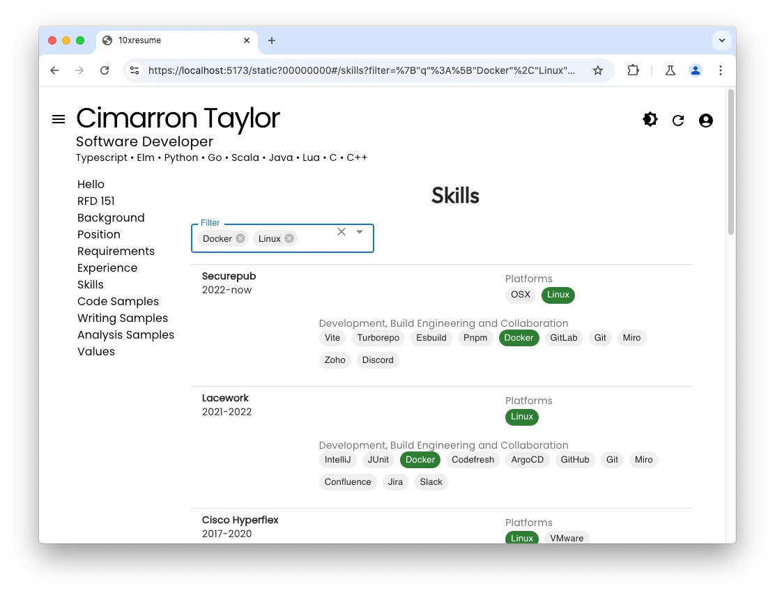The height and width of the screenshot is (595, 775).
Task: Open the Code Samples section
Action: tap(118, 301)
